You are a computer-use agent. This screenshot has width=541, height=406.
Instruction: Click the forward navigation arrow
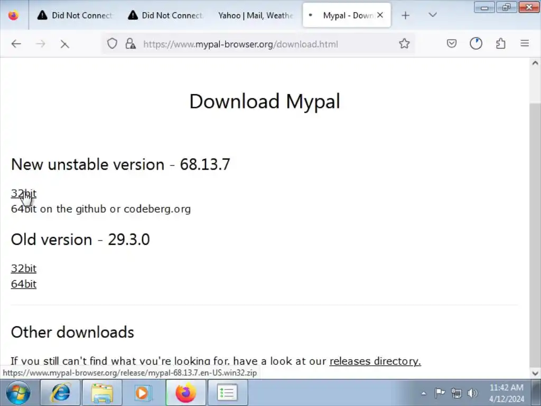(41, 44)
